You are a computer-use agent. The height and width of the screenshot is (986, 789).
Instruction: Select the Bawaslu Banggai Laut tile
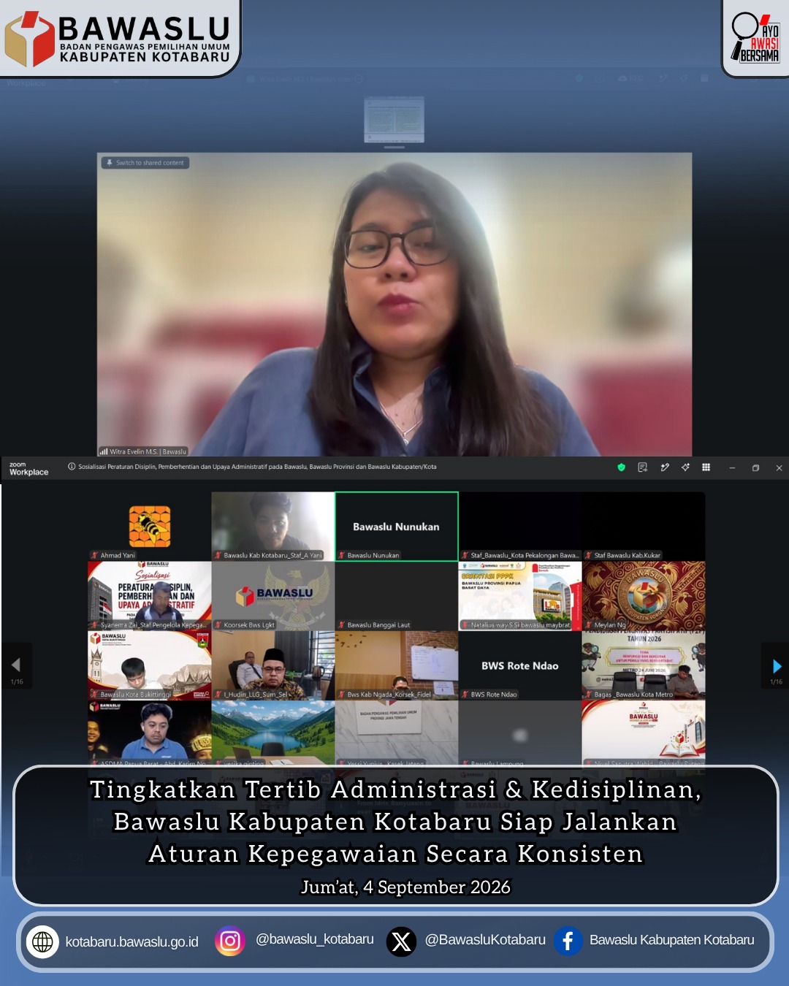pos(397,596)
